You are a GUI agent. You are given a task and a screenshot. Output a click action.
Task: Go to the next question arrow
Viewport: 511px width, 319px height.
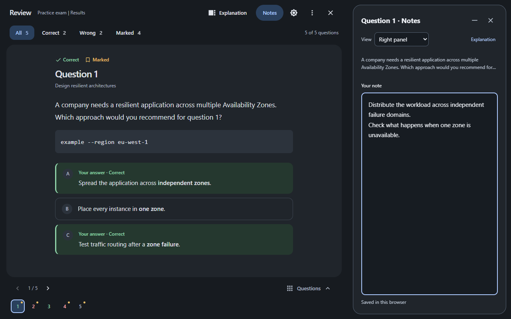(x=48, y=288)
